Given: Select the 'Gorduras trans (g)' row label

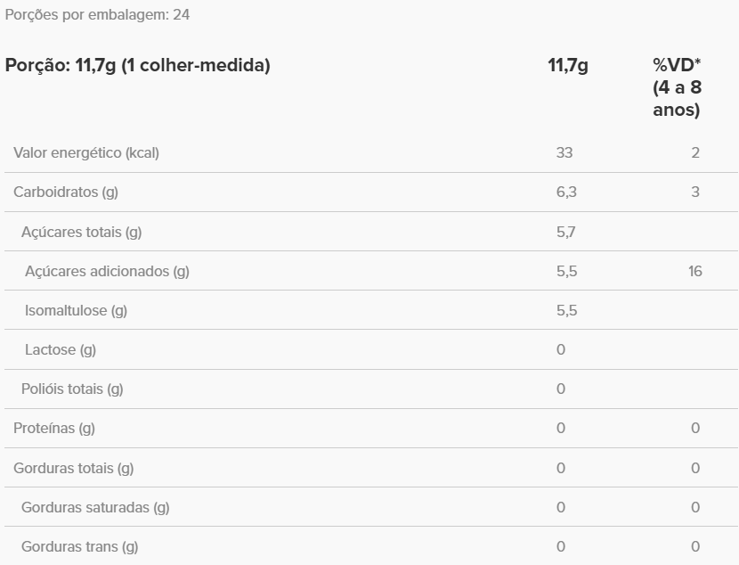Looking at the screenshot, I should [80, 546].
